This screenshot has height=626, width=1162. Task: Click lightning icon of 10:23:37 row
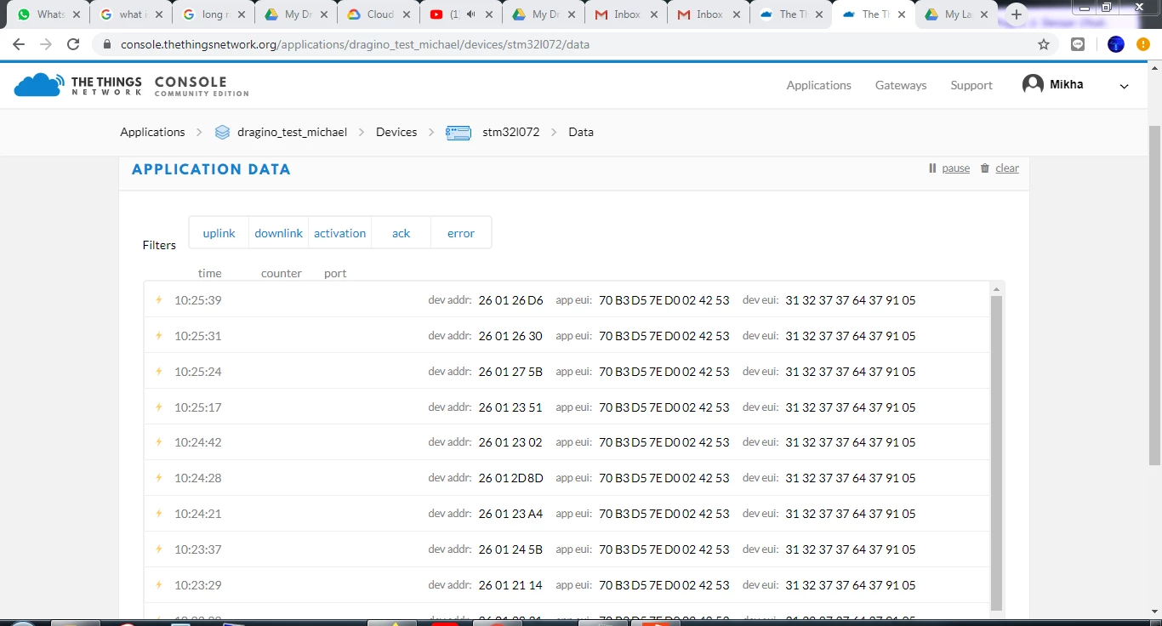click(x=158, y=549)
